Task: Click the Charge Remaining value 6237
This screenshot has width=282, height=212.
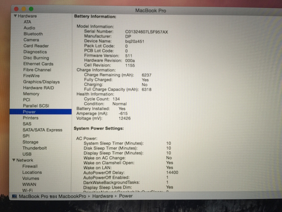Action: coord(147,75)
